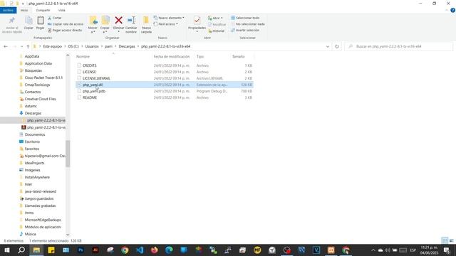
Task: Click Este equipo in the breadcrumb
Action: coord(52,46)
